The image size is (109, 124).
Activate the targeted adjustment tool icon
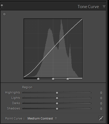point(4,14)
